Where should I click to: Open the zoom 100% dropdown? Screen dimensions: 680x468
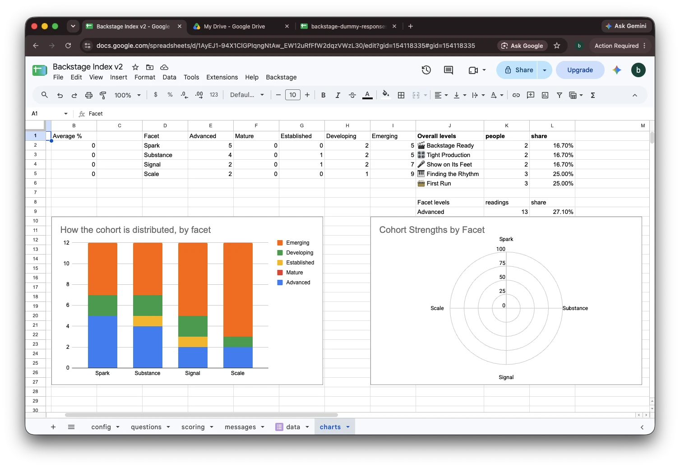[x=127, y=95]
